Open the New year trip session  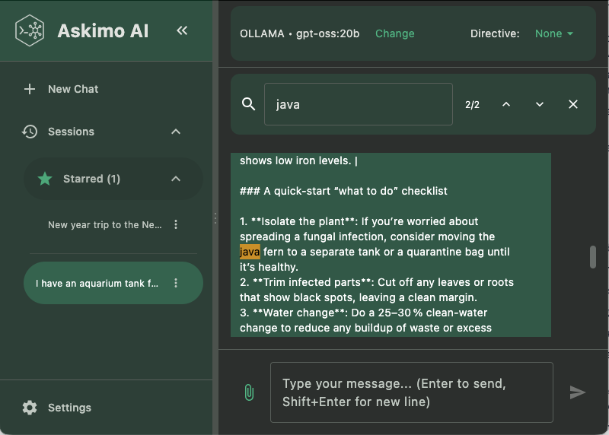[104, 224]
